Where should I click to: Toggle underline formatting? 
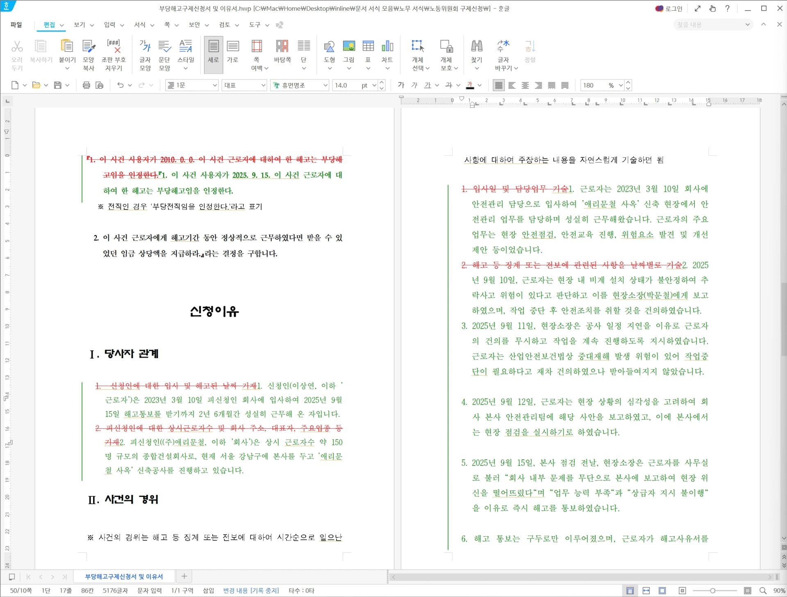pyautogui.click(x=428, y=85)
